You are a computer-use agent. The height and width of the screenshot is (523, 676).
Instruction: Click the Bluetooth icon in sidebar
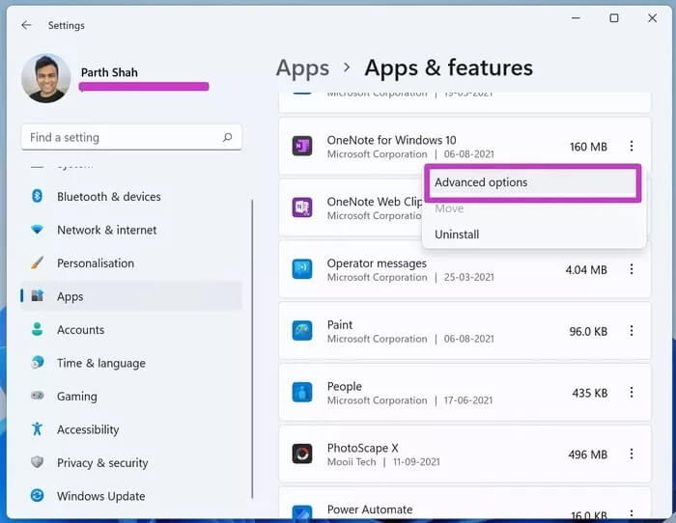tap(37, 197)
